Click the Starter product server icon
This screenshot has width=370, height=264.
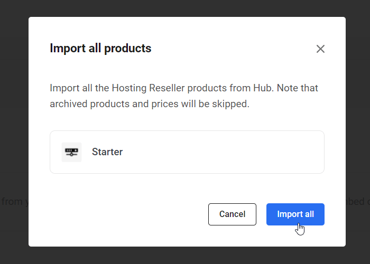click(71, 152)
